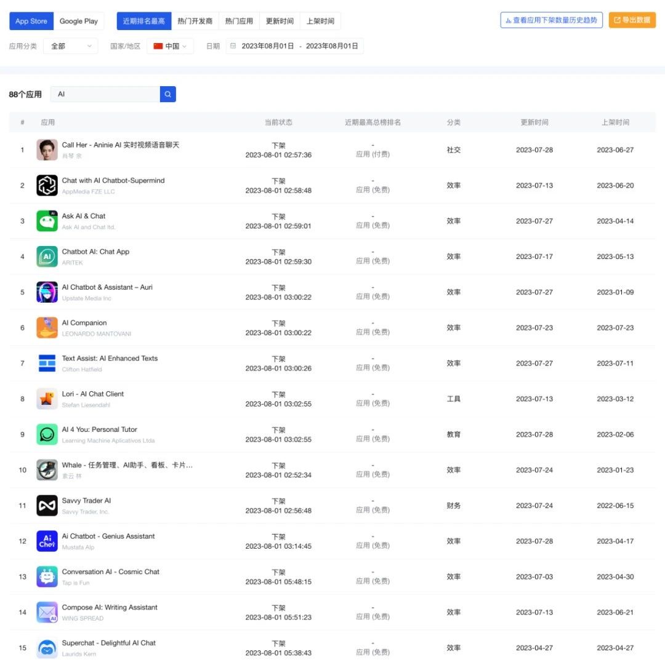Viewport: 665px width, 665px height.
Task: Click 应用 (付费) in Call Her row
Action: [x=373, y=154]
